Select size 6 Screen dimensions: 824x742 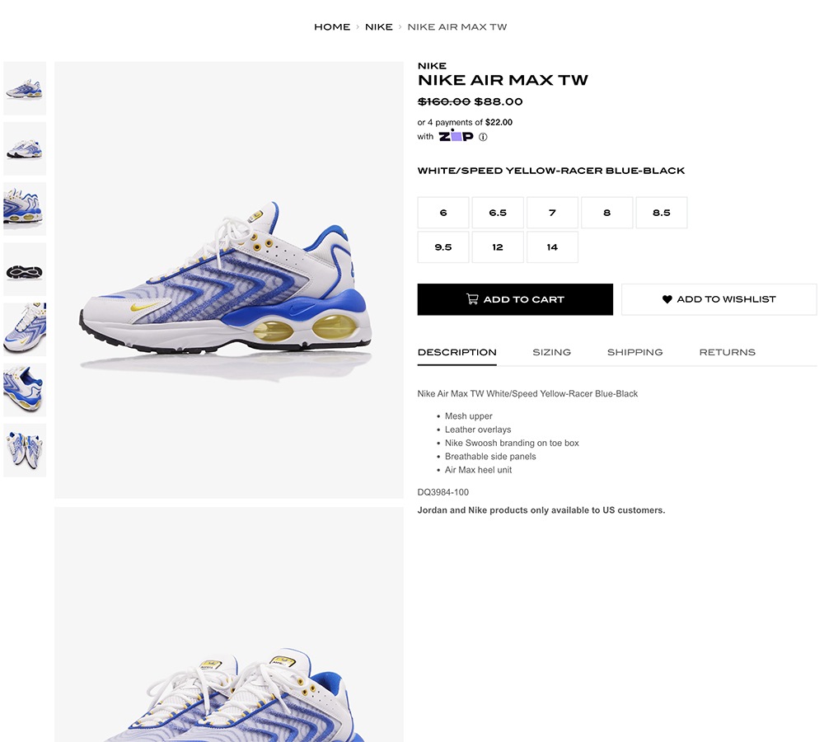point(443,213)
